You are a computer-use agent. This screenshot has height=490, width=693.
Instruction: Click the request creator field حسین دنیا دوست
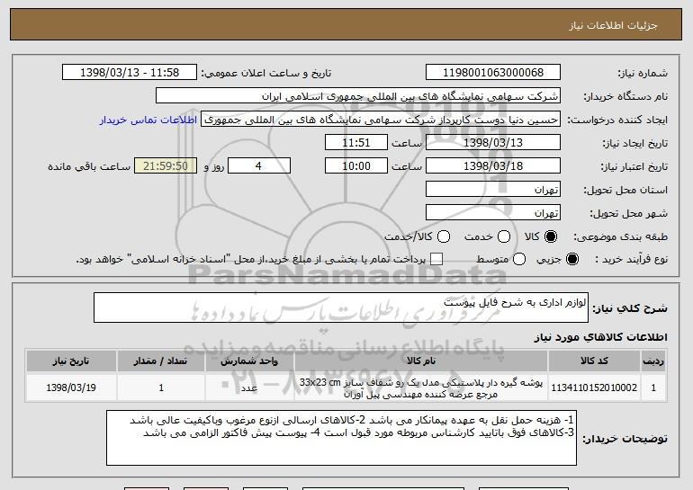click(x=381, y=120)
